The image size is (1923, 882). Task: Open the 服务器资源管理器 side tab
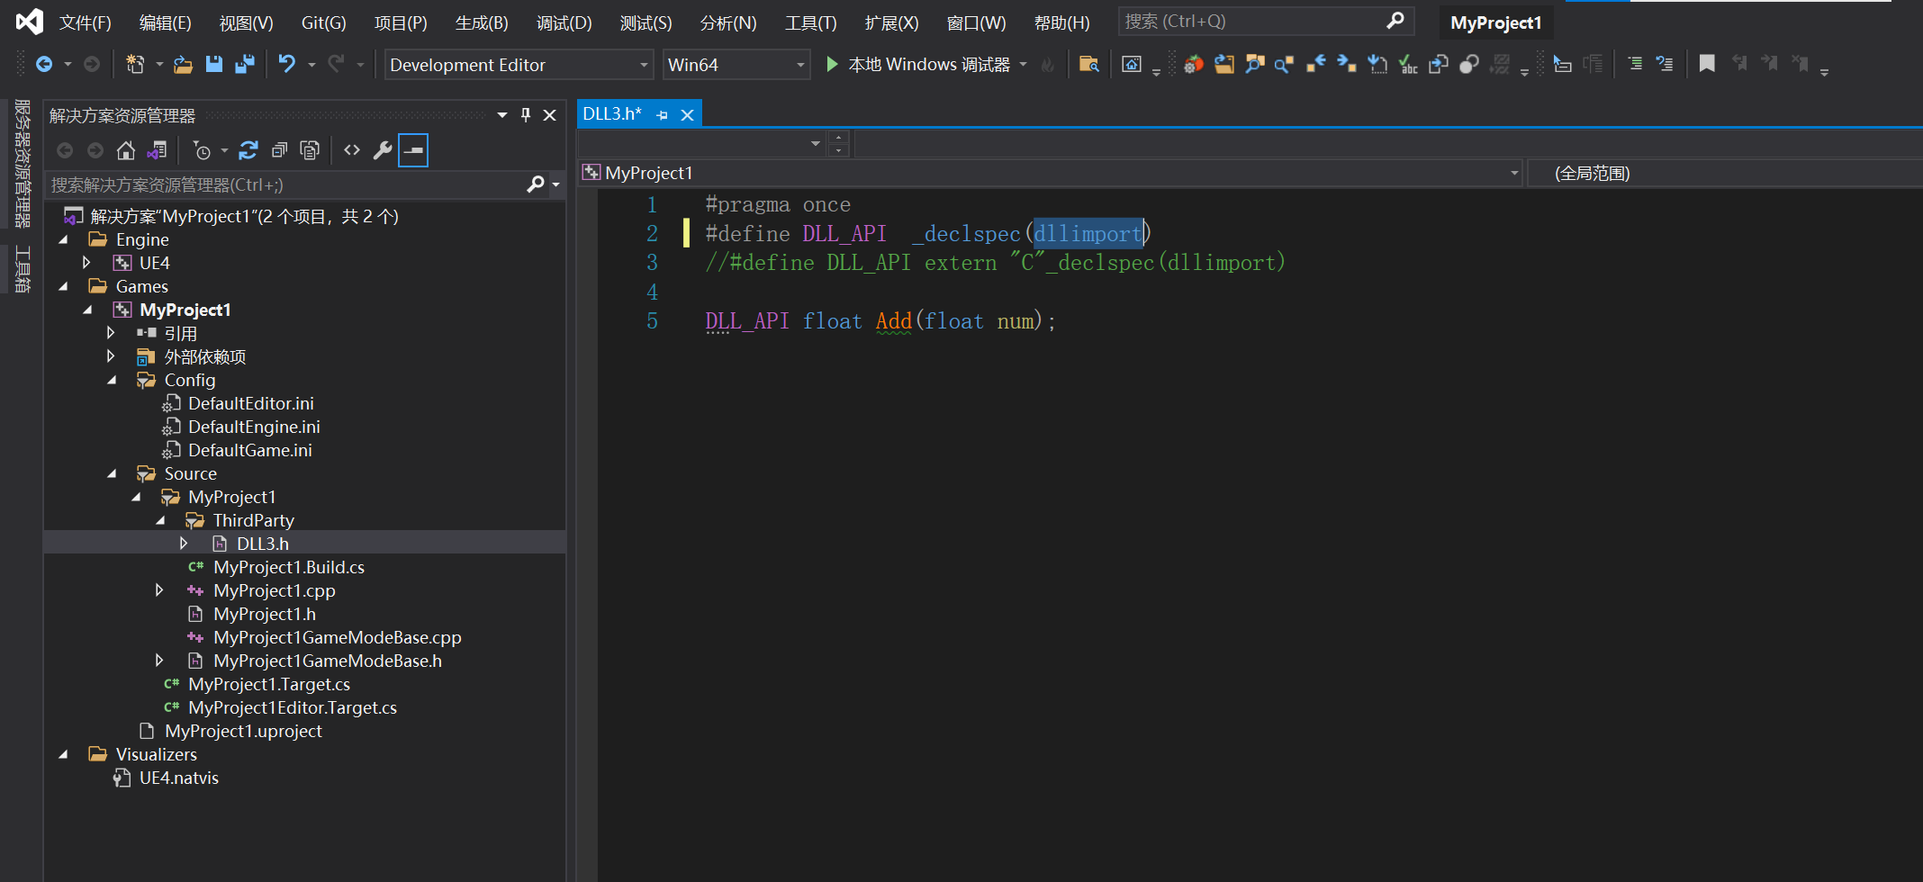click(x=22, y=162)
